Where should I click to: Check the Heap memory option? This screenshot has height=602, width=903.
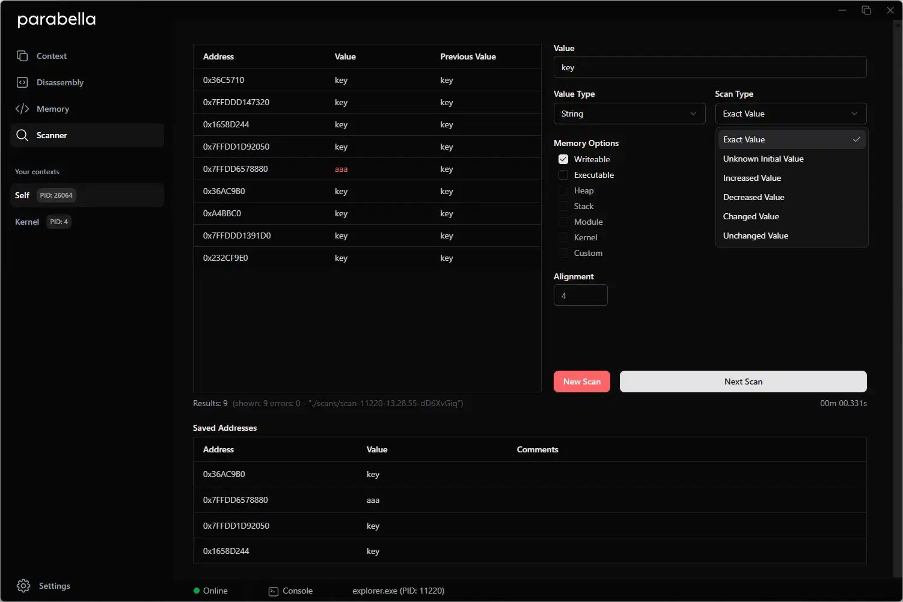coord(563,190)
